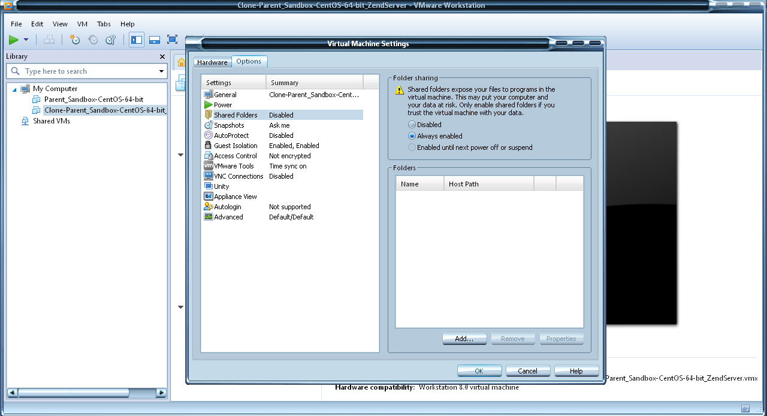Image resolution: width=767 pixels, height=416 pixels.
Task: Select the VMware Tools settings row
Action: [x=282, y=166]
